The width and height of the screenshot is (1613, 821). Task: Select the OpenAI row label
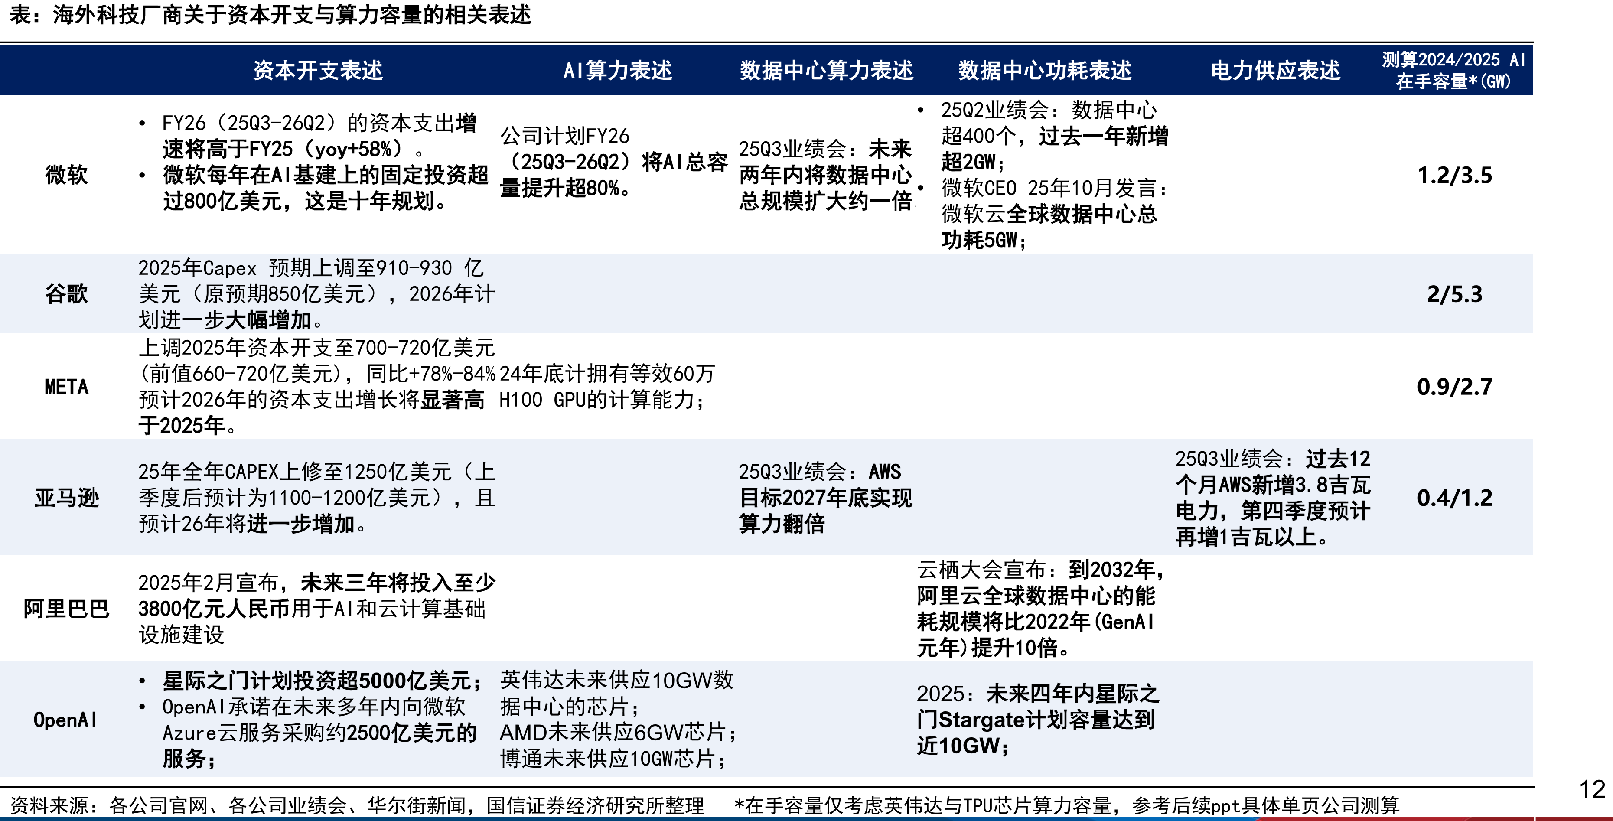click(65, 720)
